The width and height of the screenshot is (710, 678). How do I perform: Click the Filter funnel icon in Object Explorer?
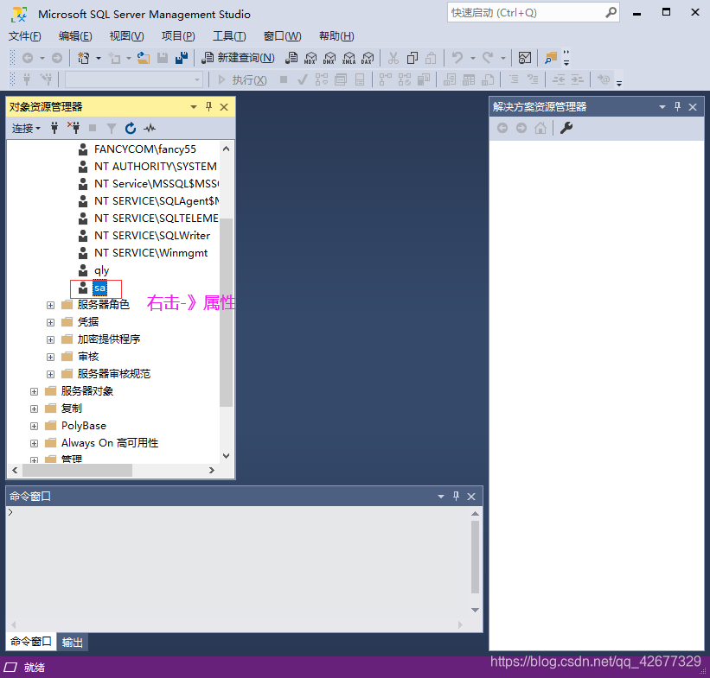[112, 129]
